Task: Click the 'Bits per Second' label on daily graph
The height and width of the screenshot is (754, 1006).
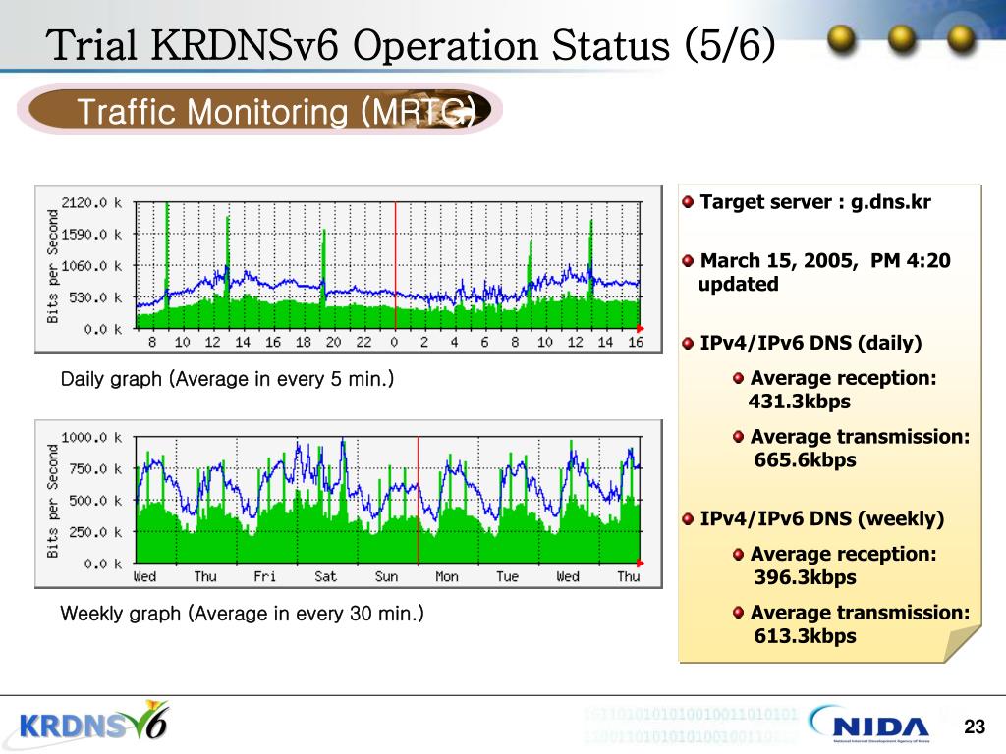Action: (x=53, y=266)
